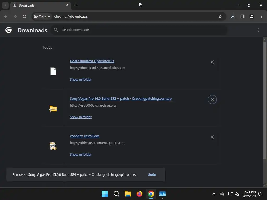Click the scrollbar up arrow
267x200 pixels.
(265, 40)
